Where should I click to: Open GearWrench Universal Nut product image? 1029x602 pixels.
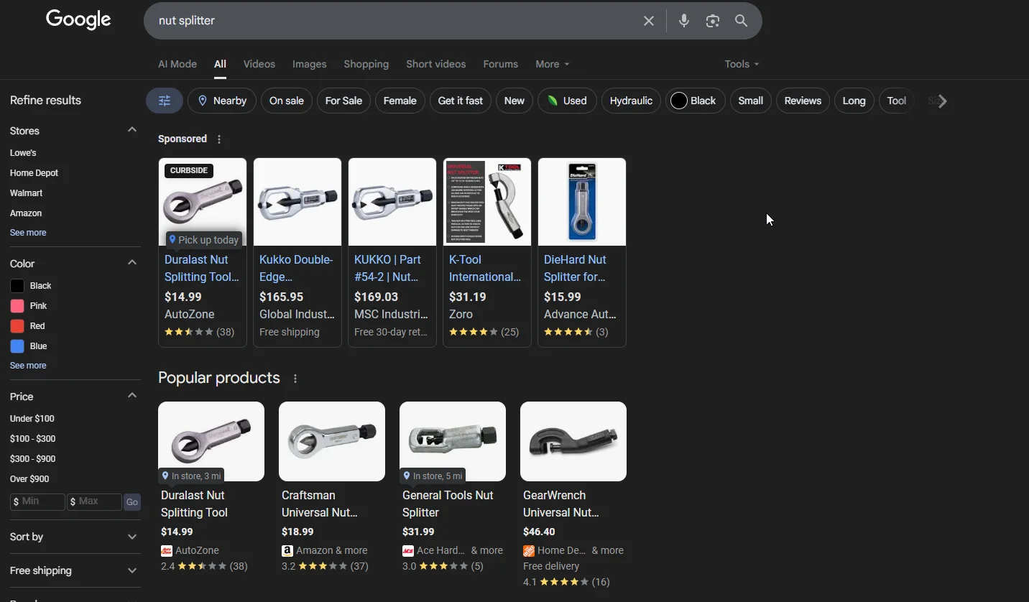573,441
